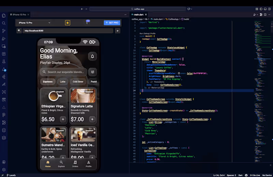Switch to main.dart editor tab
This screenshot has height=177, width=273.
pos(139,15)
